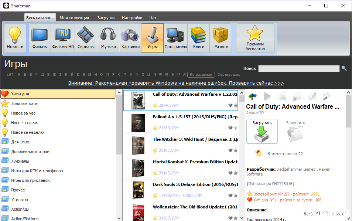Screen dimensions: 352x221
Task: Open the Книги category
Action: [x=199, y=38]
